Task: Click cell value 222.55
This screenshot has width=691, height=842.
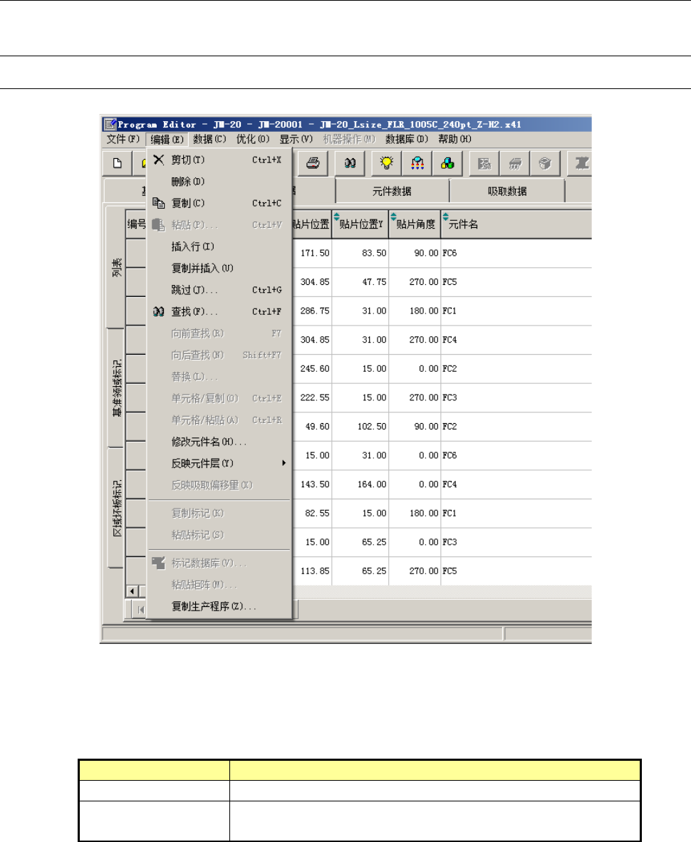Action: pyautogui.click(x=315, y=398)
